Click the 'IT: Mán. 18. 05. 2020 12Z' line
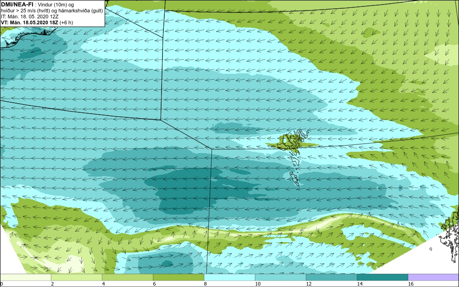 coord(29,17)
